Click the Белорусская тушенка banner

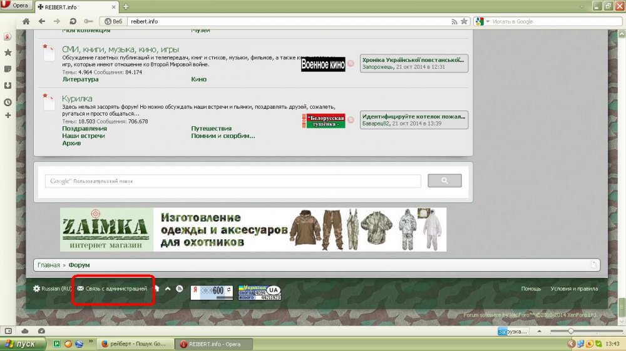(324, 121)
